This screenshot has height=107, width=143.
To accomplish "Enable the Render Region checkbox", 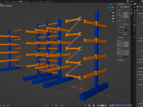I will click(x=123, y=24).
